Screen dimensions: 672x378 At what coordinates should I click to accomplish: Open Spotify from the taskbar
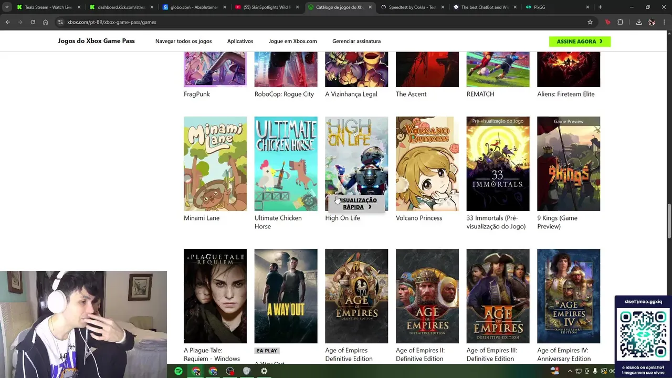point(178,371)
